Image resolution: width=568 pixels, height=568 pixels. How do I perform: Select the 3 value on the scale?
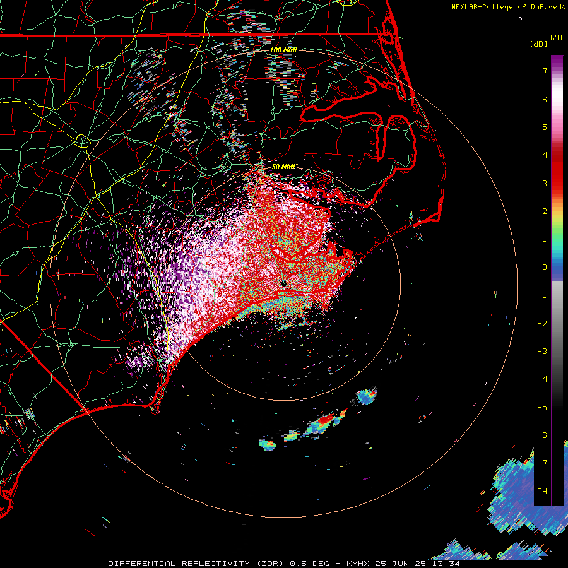pos(545,183)
